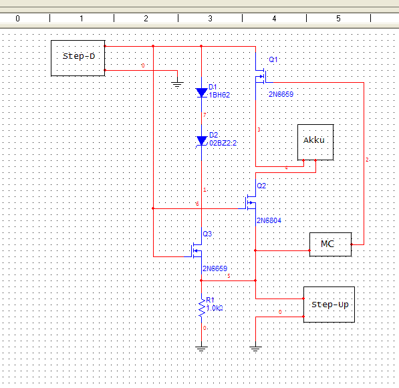Click Q3's 2N6659 part label
The height and width of the screenshot is (388, 399).
[215, 268]
